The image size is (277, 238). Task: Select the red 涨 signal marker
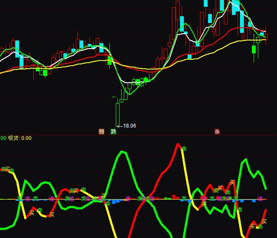tap(217, 132)
